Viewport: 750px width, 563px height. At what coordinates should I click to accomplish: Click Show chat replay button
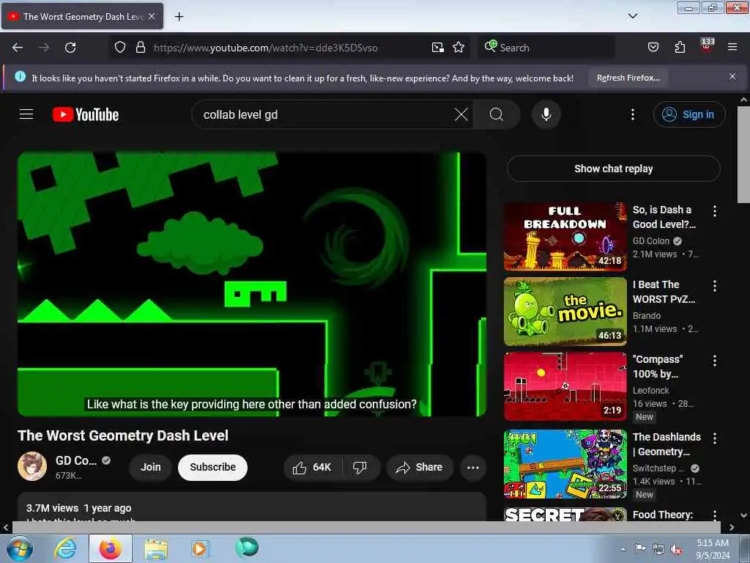pos(613,169)
